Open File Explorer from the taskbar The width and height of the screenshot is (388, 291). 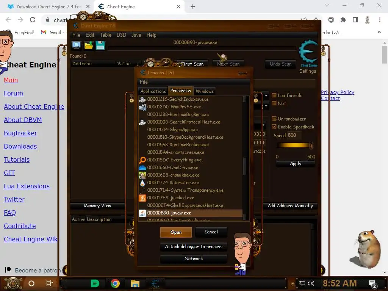pyautogui.click(x=135, y=283)
